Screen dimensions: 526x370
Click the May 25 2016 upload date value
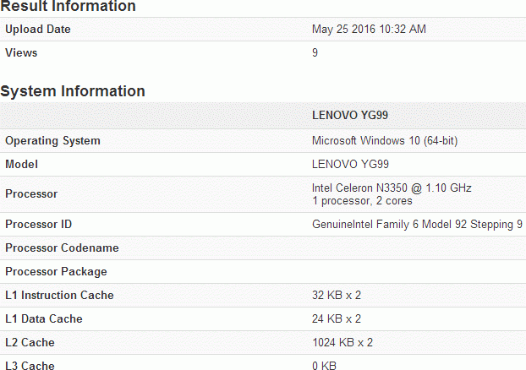(x=369, y=29)
